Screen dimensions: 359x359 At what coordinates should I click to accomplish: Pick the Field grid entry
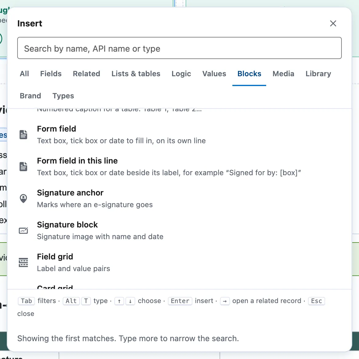(x=179, y=262)
